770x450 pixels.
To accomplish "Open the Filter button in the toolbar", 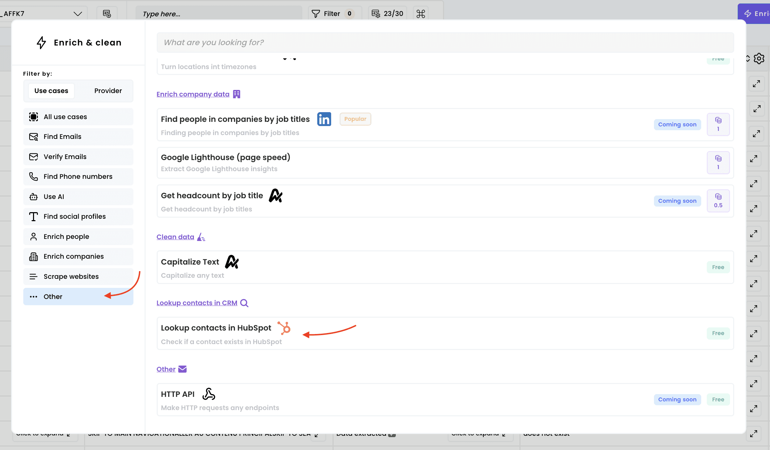I will (332, 14).
